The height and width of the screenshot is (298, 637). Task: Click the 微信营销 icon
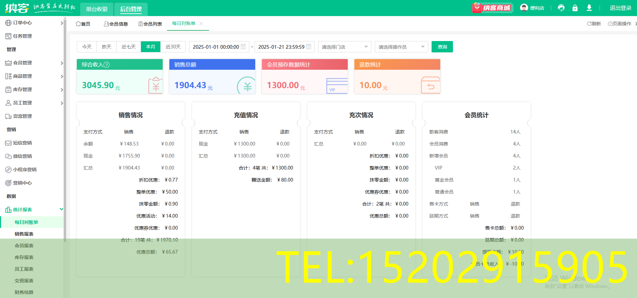point(8,156)
